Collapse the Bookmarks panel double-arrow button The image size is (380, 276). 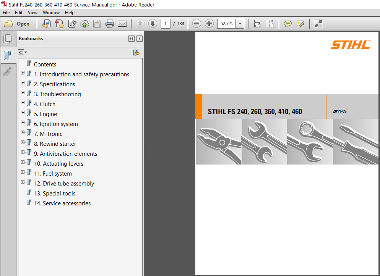132,39
